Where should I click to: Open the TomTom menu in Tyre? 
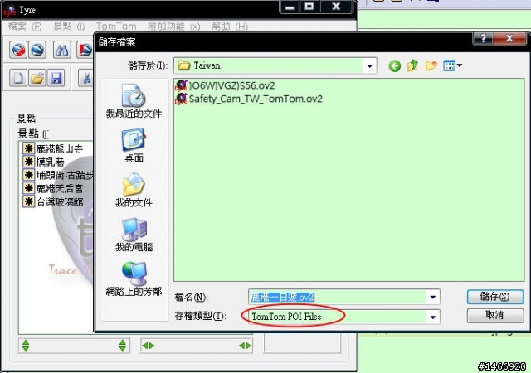click(116, 27)
